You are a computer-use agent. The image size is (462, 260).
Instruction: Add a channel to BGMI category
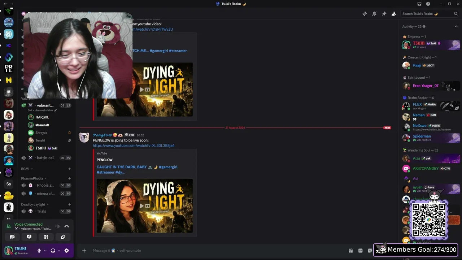(x=70, y=169)
